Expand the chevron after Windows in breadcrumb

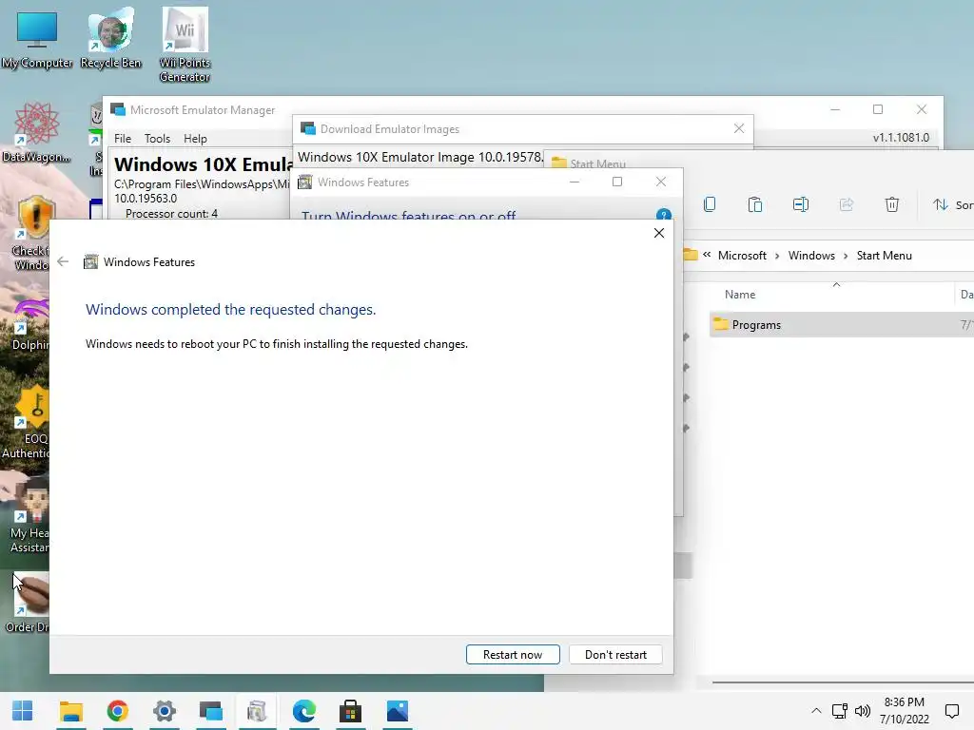tap(846, 256)
